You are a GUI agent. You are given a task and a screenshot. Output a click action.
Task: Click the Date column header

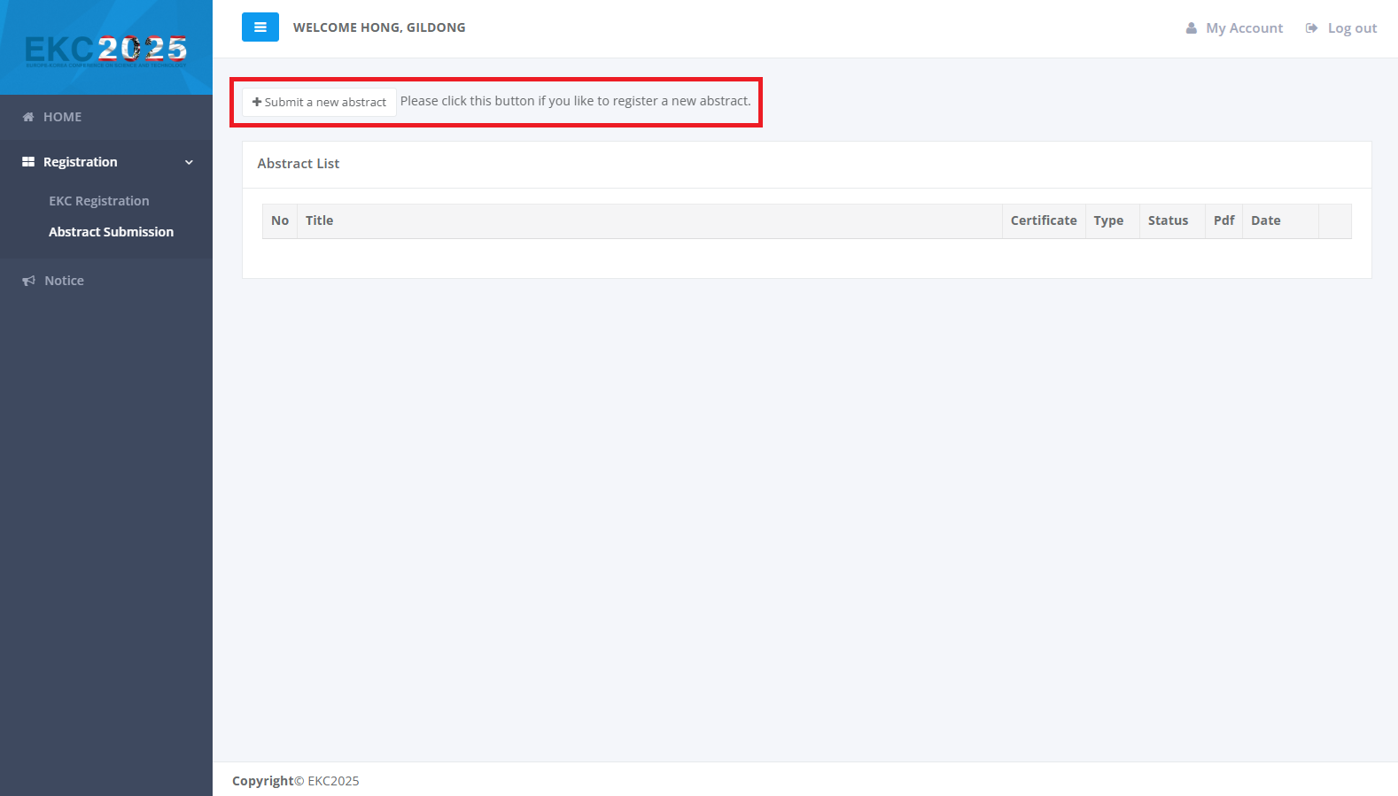tap(1265, 220)
